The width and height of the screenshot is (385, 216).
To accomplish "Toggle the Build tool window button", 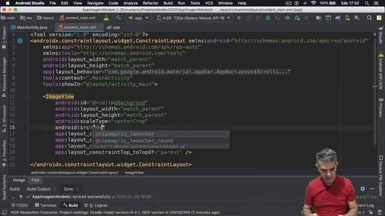I will (x=70, y=205).
